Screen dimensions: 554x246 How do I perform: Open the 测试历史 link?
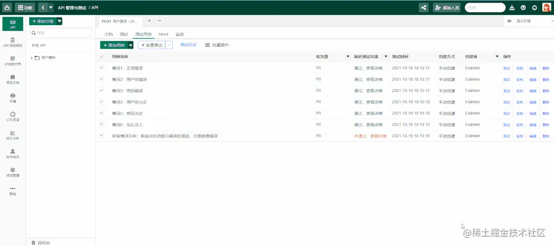coord(188,45)
